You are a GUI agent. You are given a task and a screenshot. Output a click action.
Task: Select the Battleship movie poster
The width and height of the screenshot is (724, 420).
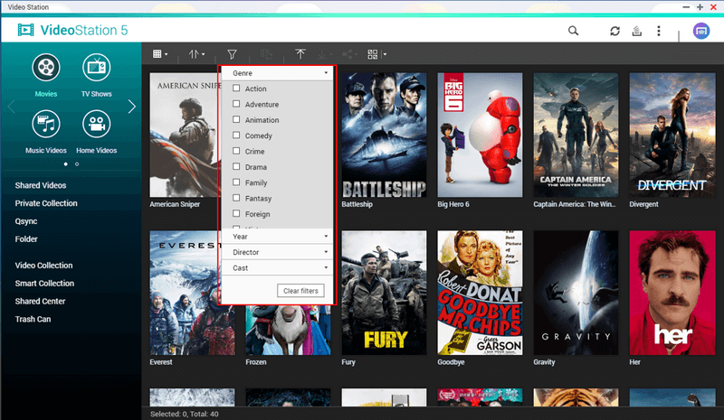(384, 135)
